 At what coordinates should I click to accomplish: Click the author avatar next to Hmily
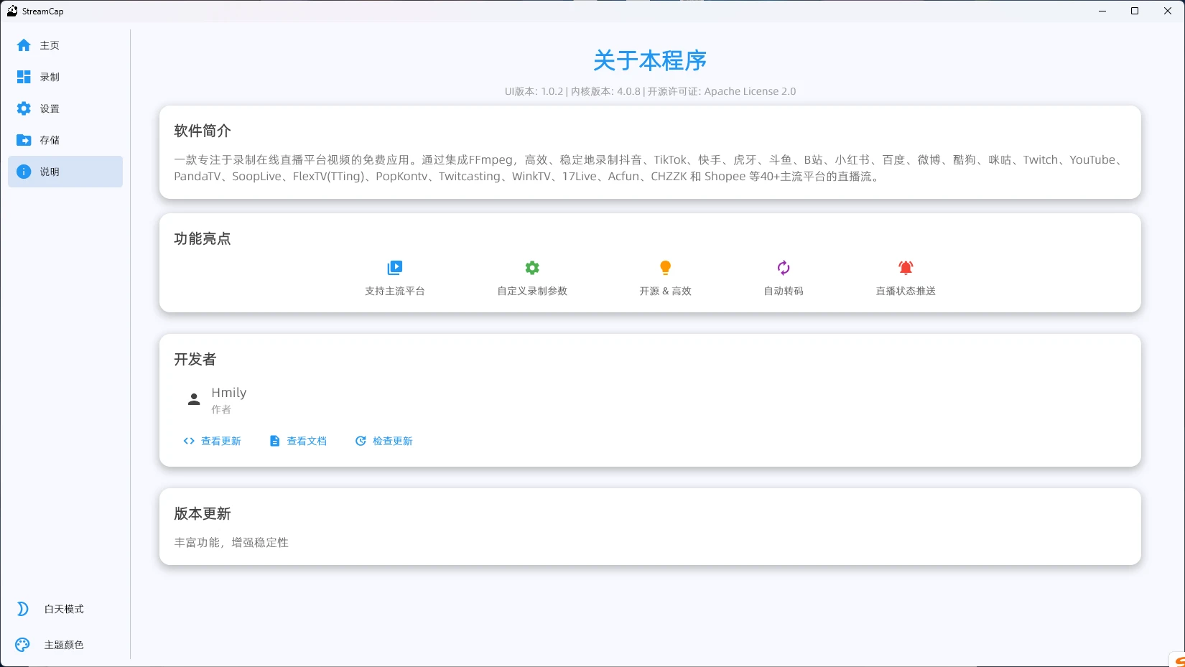pos(193,399)
